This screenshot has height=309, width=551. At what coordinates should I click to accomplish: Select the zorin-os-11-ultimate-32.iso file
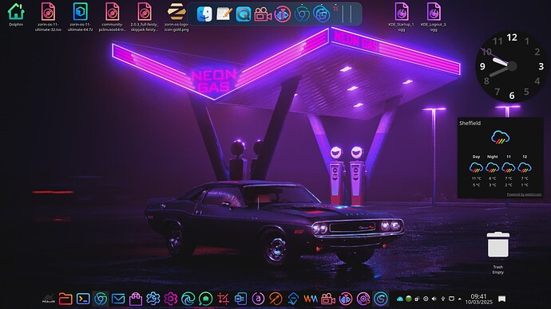pyautogui.click(x=48, y=17)
